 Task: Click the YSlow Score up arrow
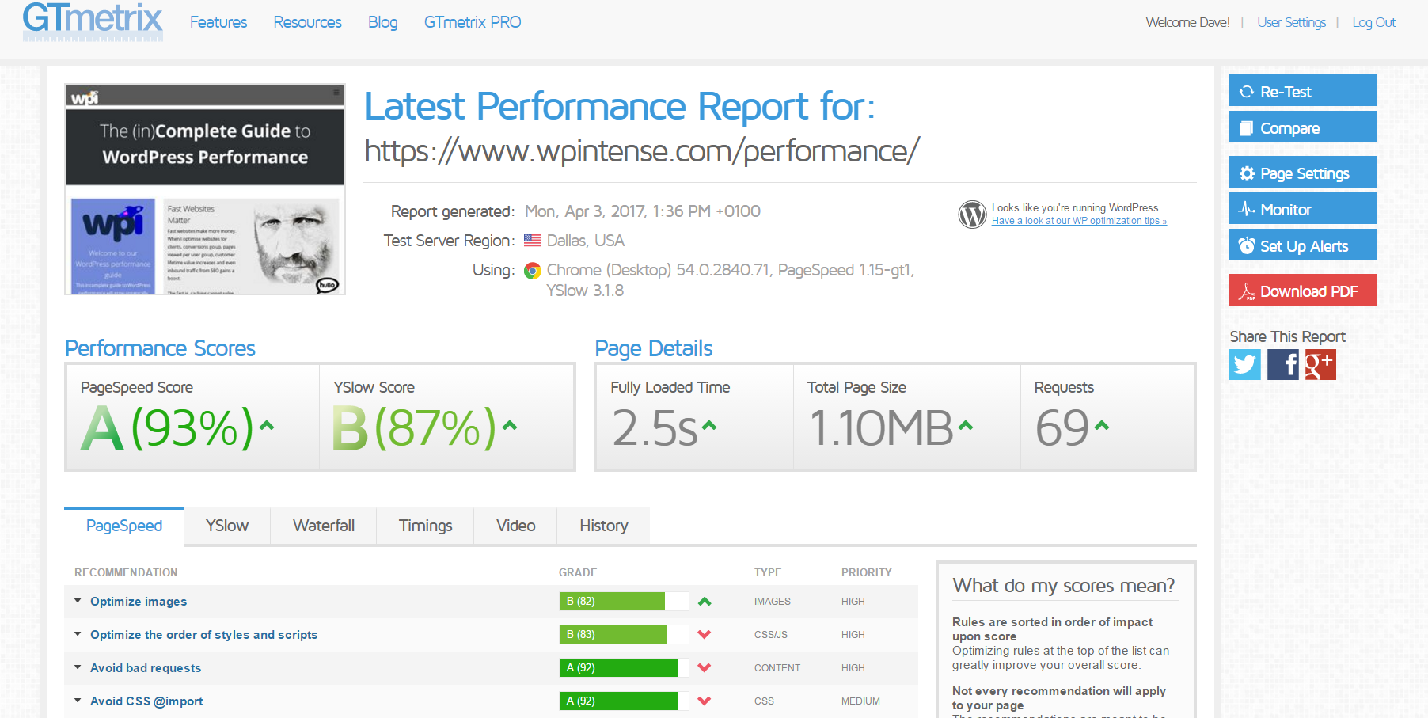[x=510, y=426]
